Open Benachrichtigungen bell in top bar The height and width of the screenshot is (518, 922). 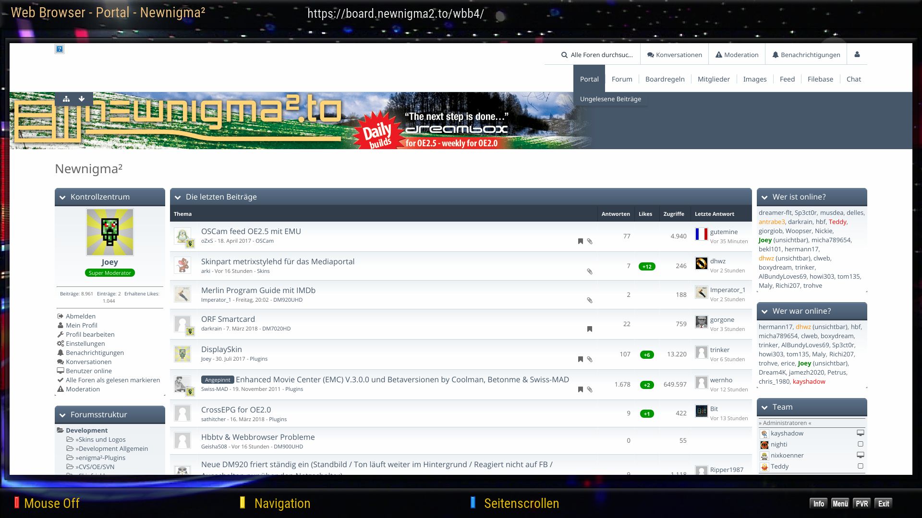[x=806, y=55]
